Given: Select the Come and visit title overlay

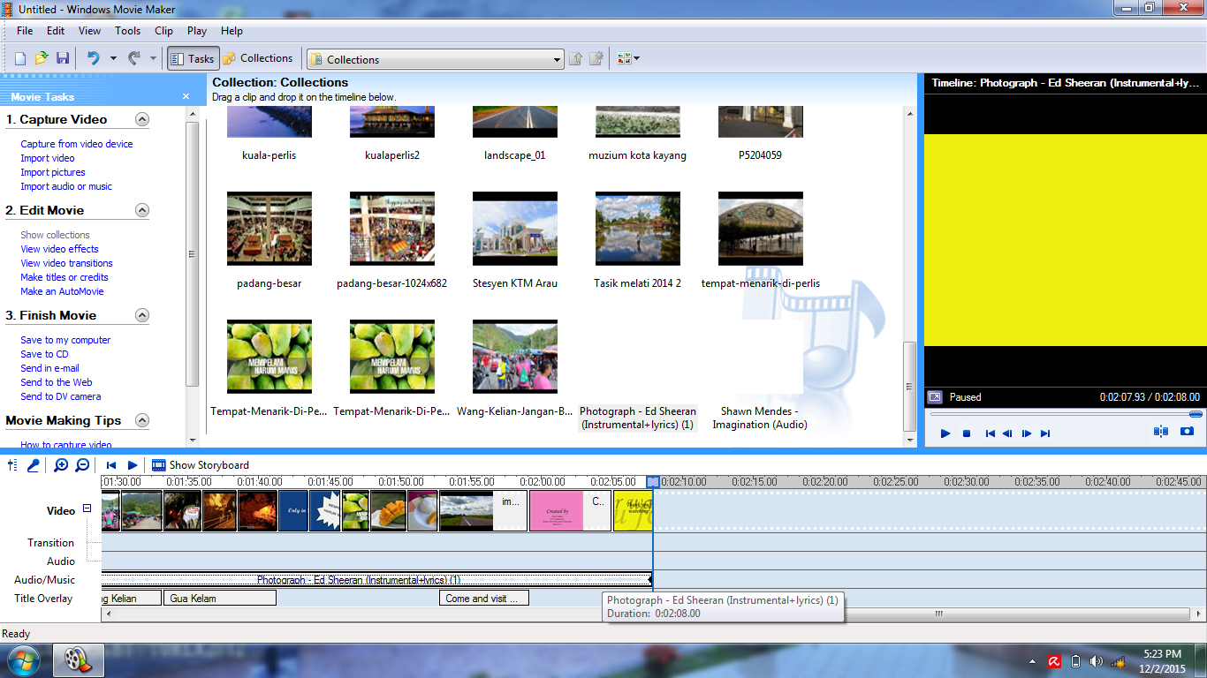Looking at the screenshot, I should coord(484,599).
